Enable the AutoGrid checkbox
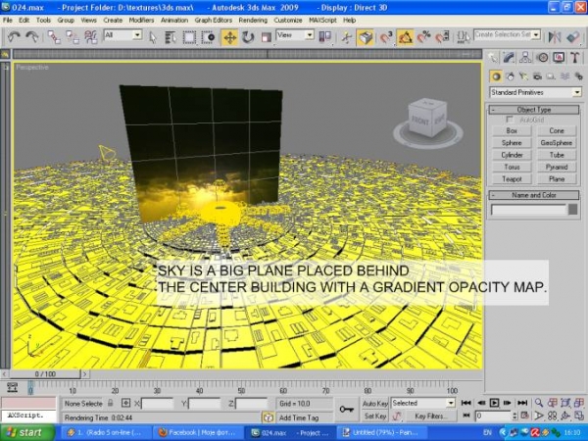Viewport: 588px width, 441px height. click(510, 120)
